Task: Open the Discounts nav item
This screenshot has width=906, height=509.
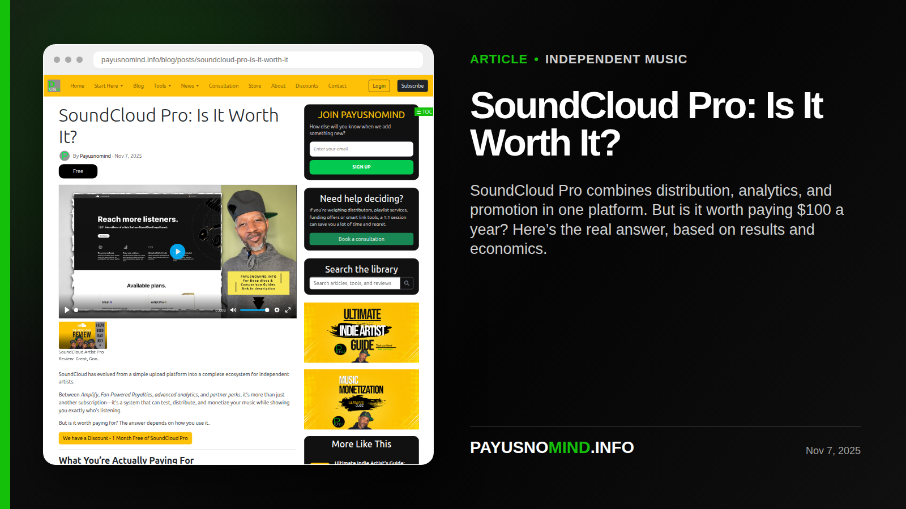Action: 307,86
